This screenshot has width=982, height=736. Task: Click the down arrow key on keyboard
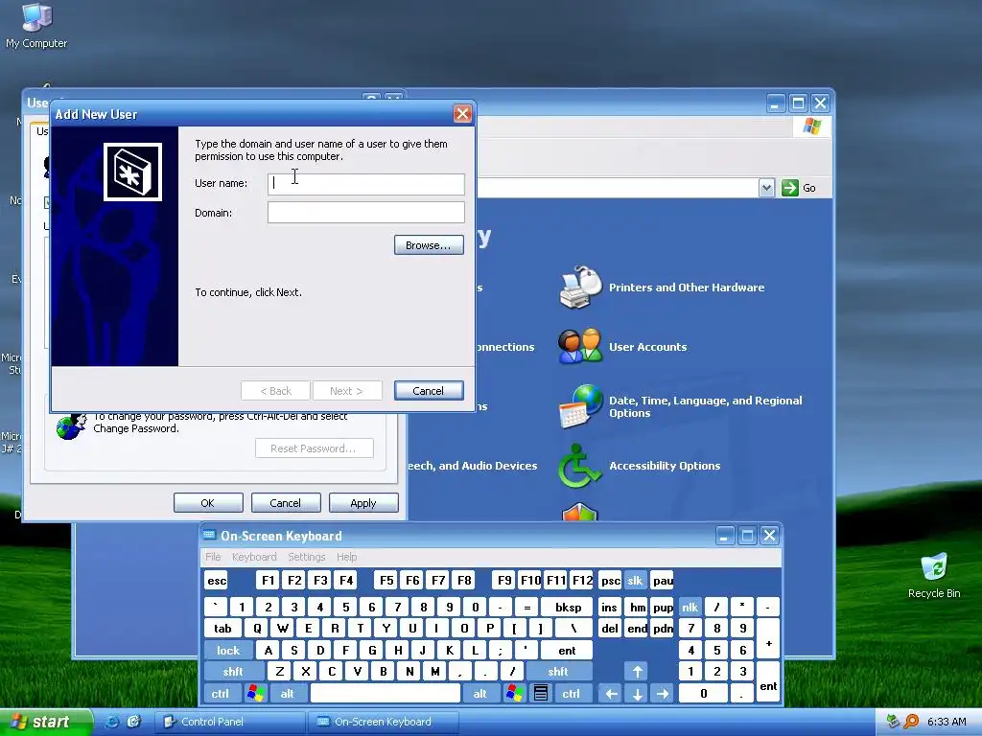[x=637, y=694]
